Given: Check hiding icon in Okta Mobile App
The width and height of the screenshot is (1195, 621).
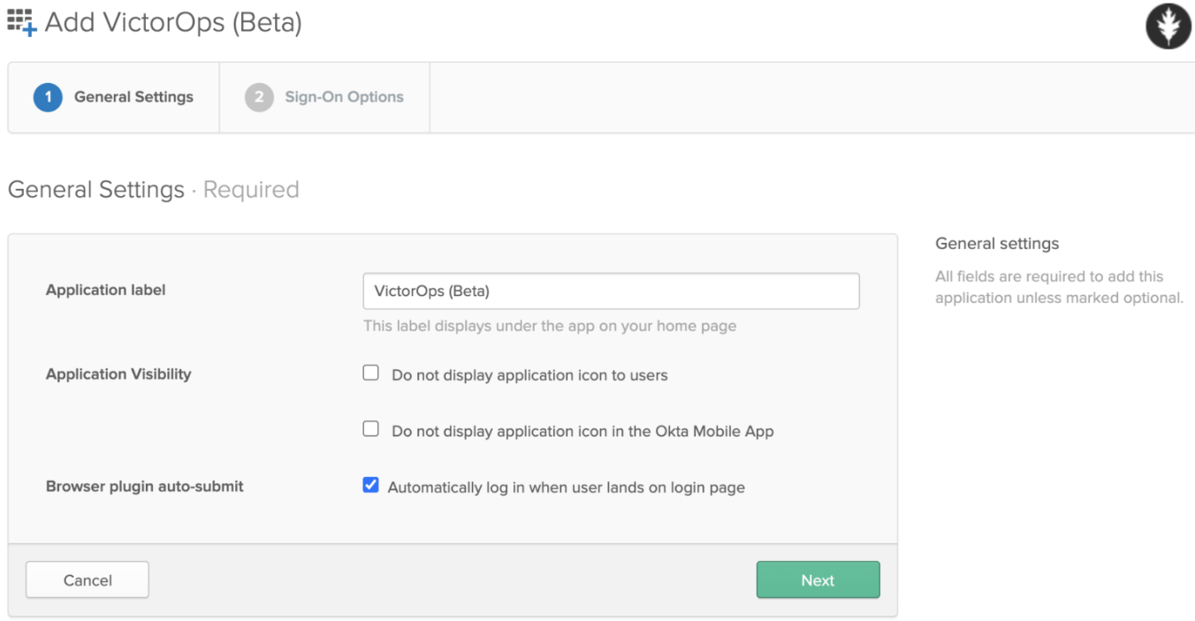Looking at the screenshot, I should tap(370, 430).
